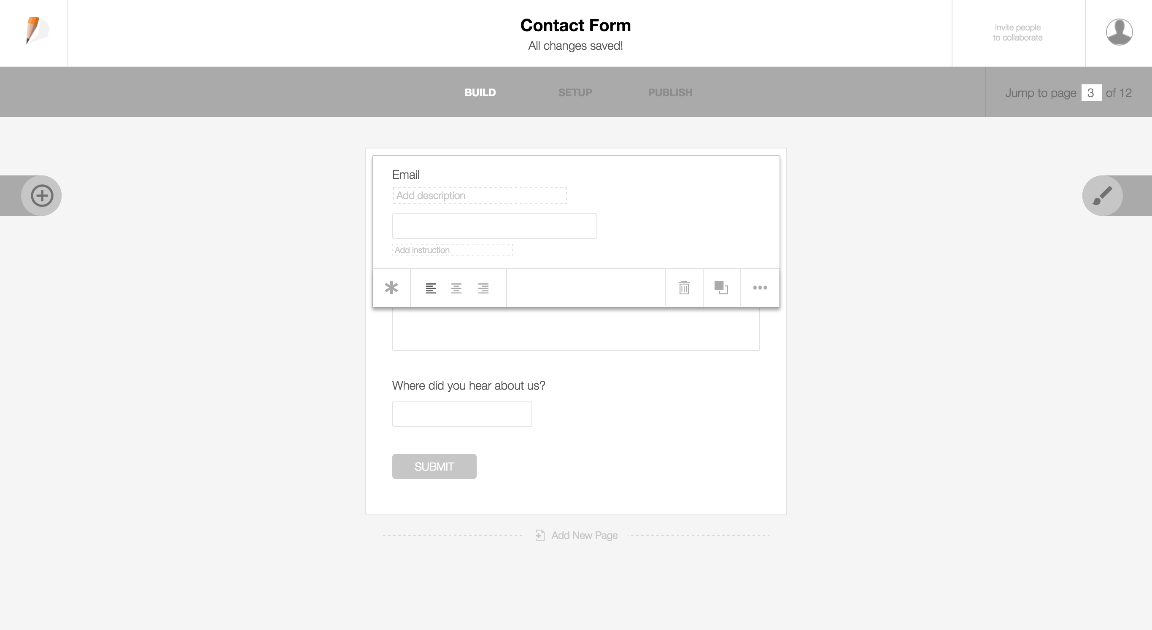Viewport: 1152px width, 630px height.
Task: Switch to the SETUP tab
Action: coord(575,92)
